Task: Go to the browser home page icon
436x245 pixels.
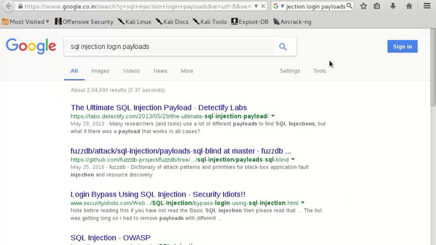Action: [x=409, y=6]
